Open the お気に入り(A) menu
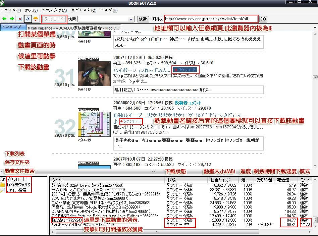 point(55,10)
